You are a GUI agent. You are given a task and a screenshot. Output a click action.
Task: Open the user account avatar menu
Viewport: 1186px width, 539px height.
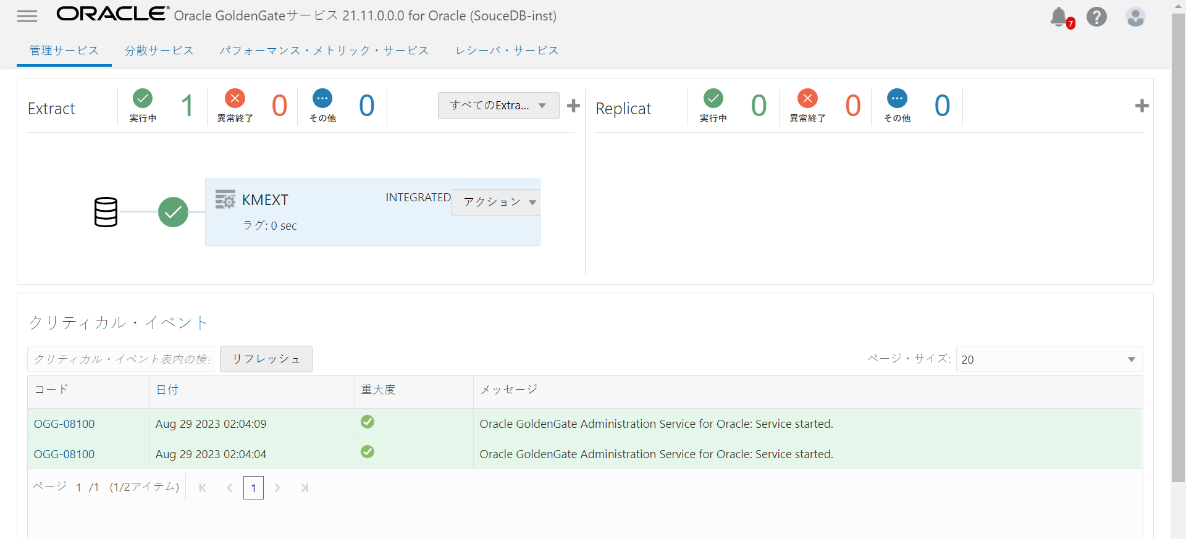coord(1135,17)
